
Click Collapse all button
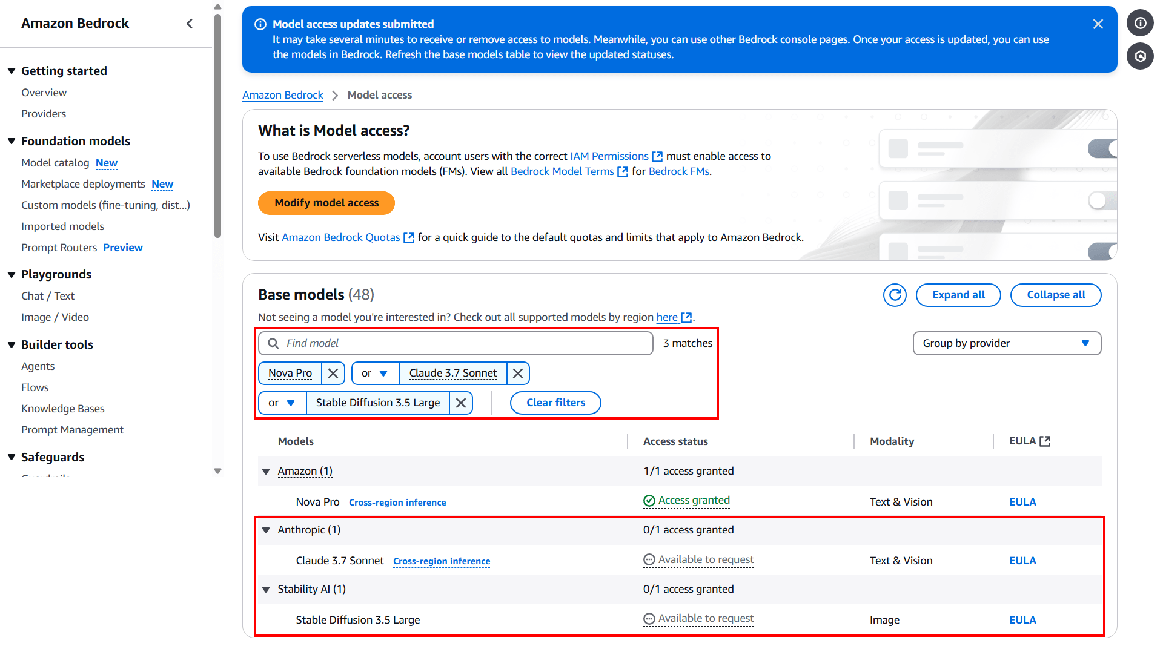pyautogui.click(x=1056, y=295)
